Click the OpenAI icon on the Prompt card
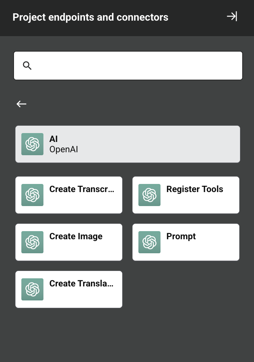The height and width of the screenshot is (362, 254). [x=149, y=242]
